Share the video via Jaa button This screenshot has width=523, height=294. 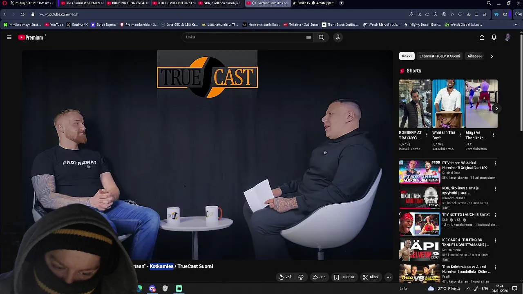click(x=319, y=277)
